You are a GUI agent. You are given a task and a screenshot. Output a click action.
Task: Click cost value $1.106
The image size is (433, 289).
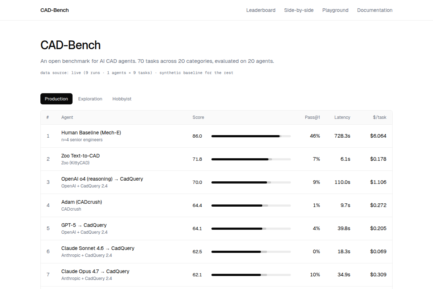[x=378, y=182]
